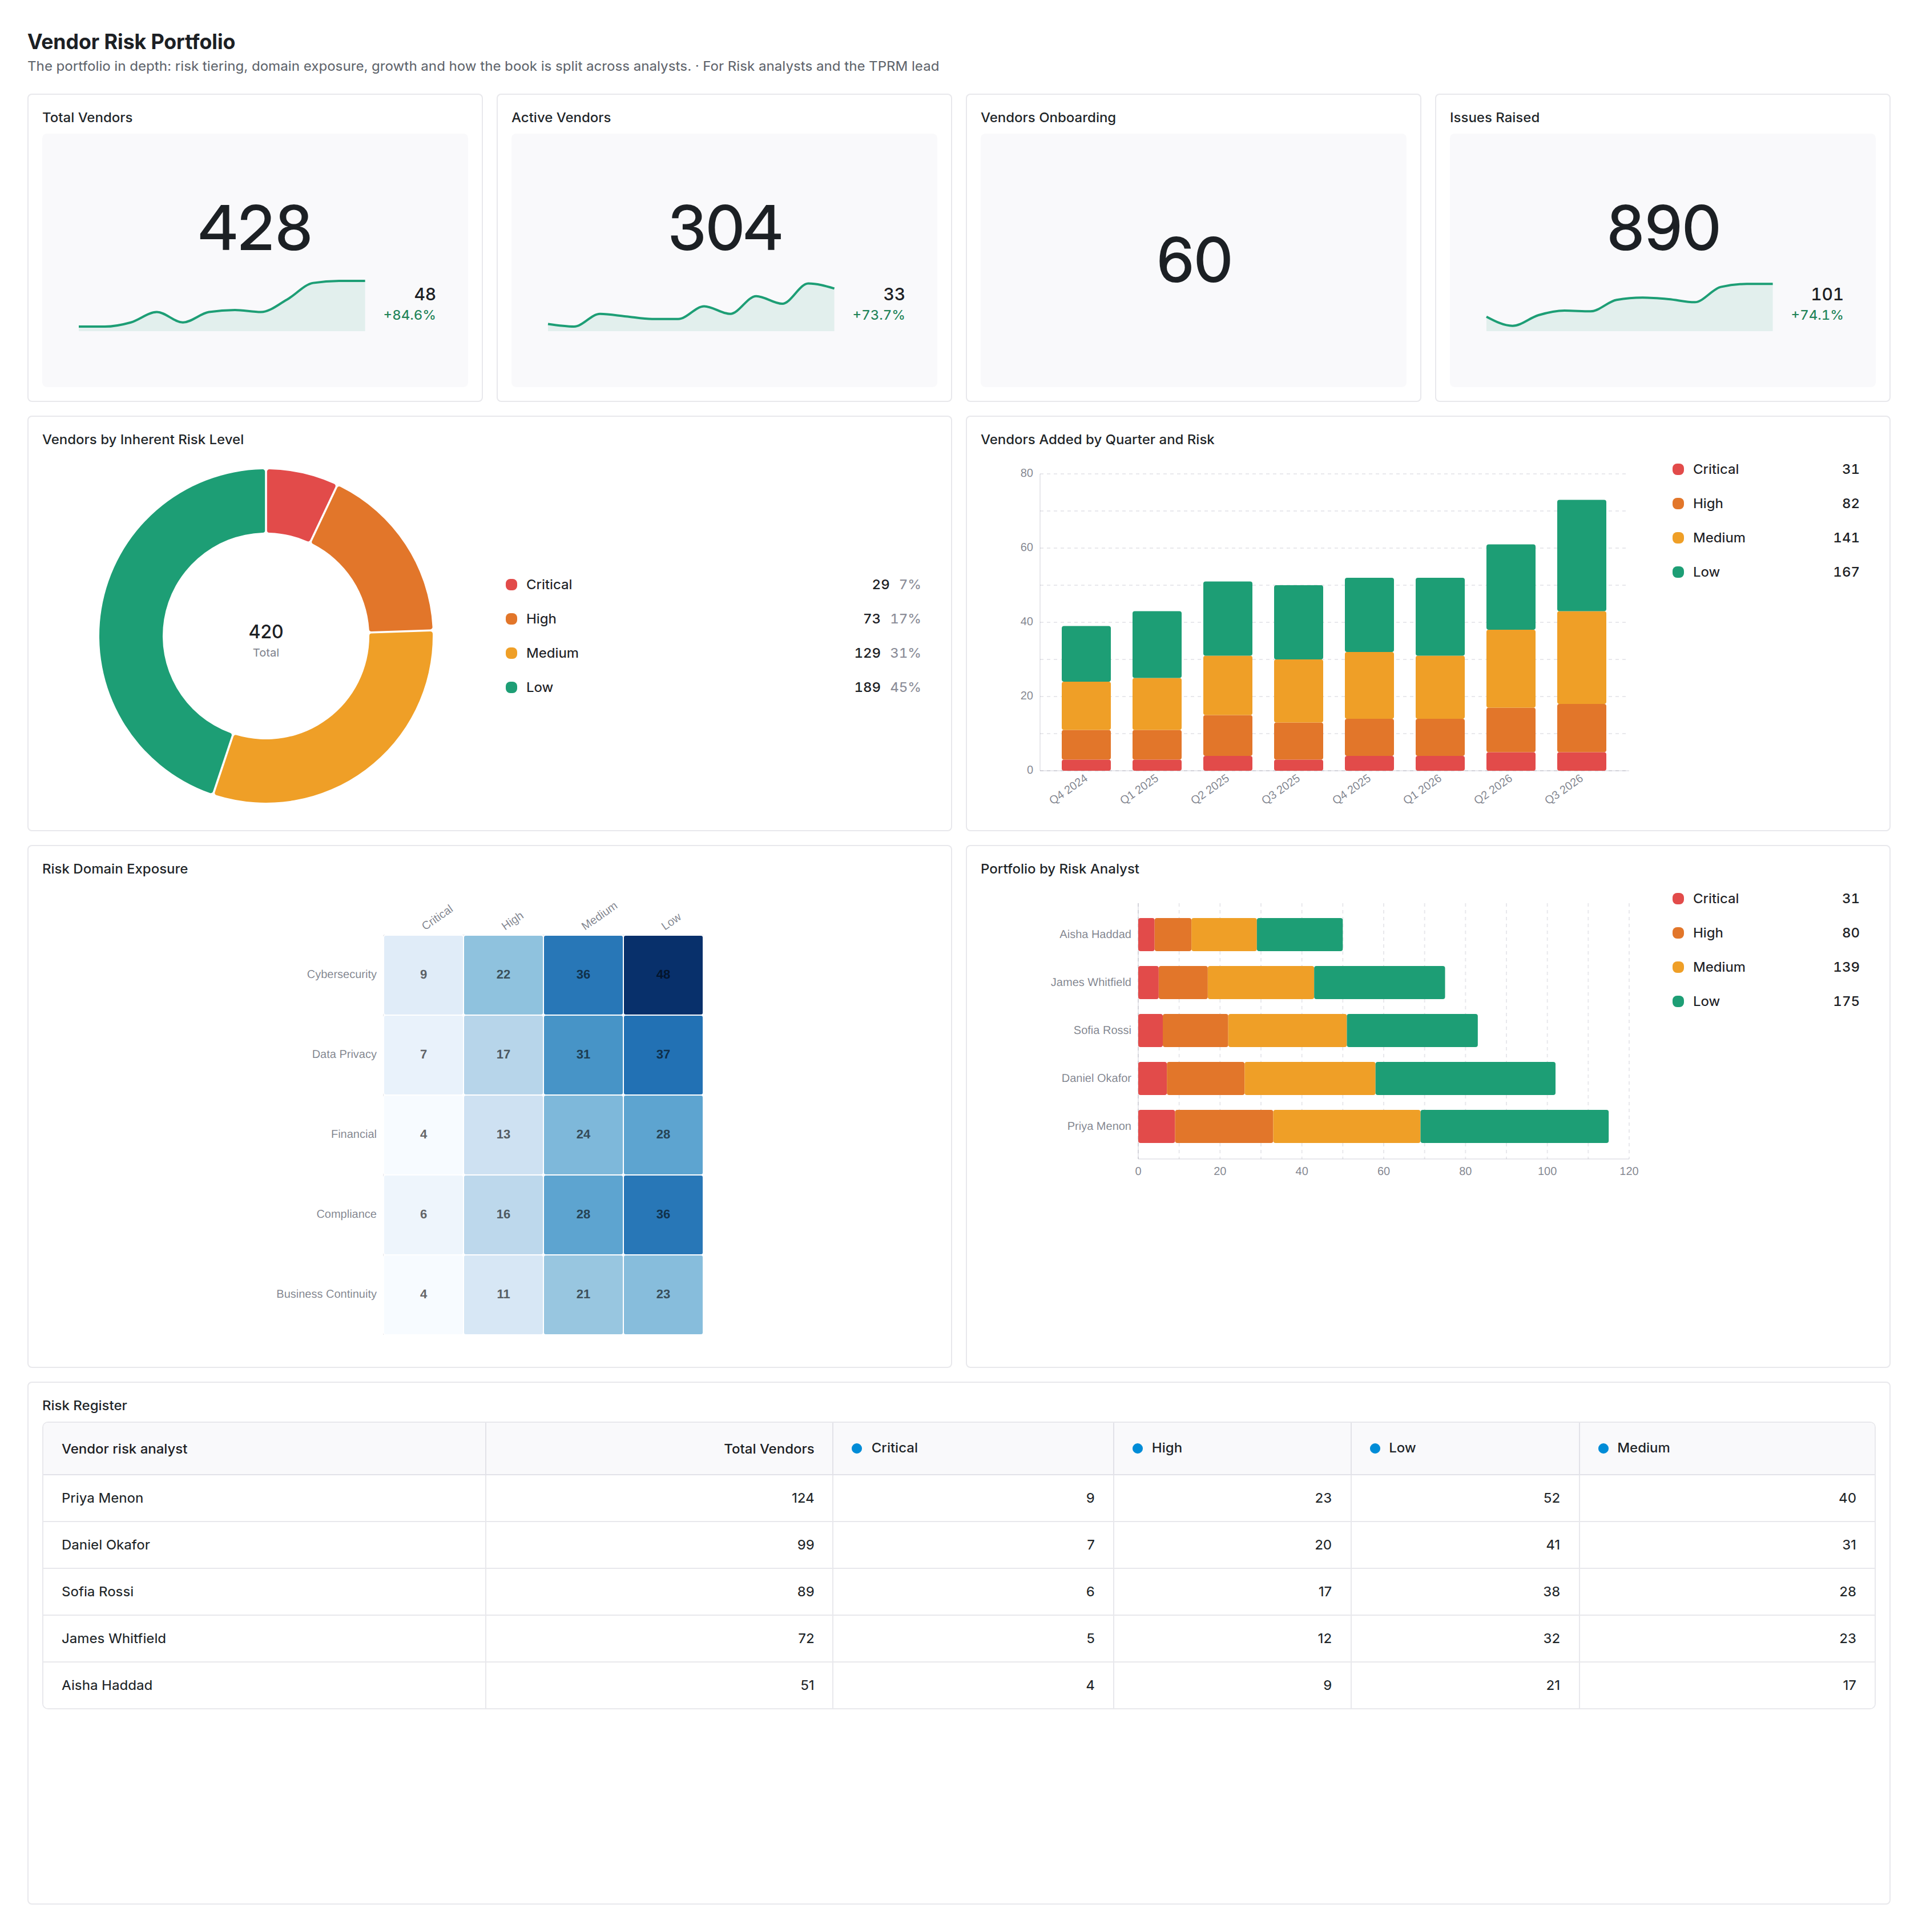The width and height of the screenshot is (1918, 1932).
Task: Click the Cybersecurity Low heatmap cell 48
Action: point(663,975)
